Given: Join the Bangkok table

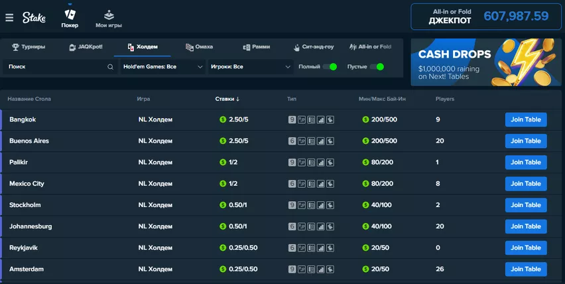Looking at the screenshot, I should pyautogui.click(x=526, y=119).
